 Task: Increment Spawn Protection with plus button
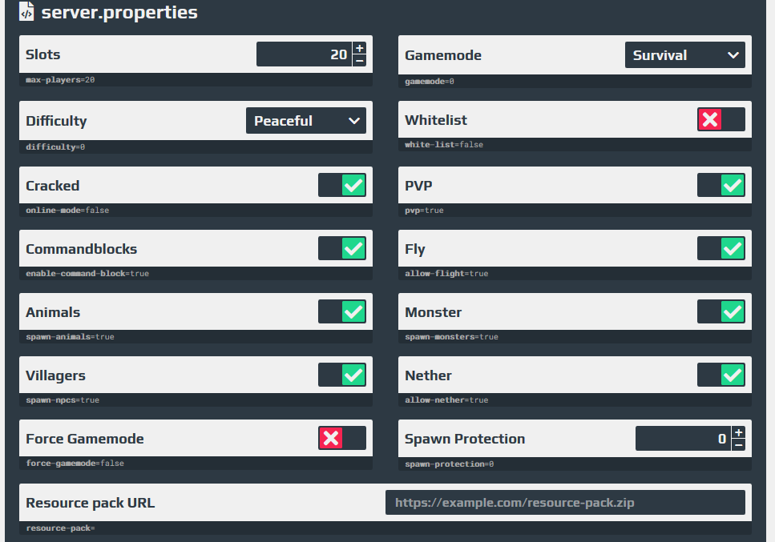click(739, 432)
